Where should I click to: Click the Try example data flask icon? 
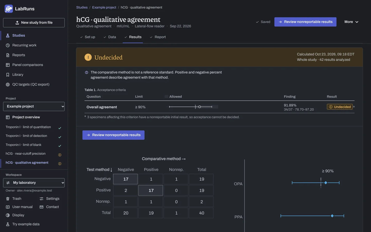click(x=8, y=224)
